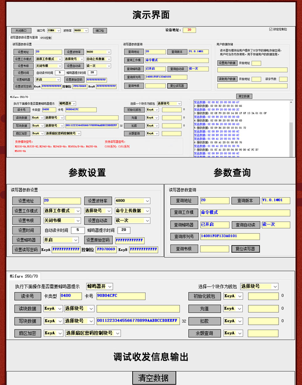The height and width of the screenshot is (385, 302).
Task: Click 设置自动读 in the enlarged panel
Action: [98, 221]
